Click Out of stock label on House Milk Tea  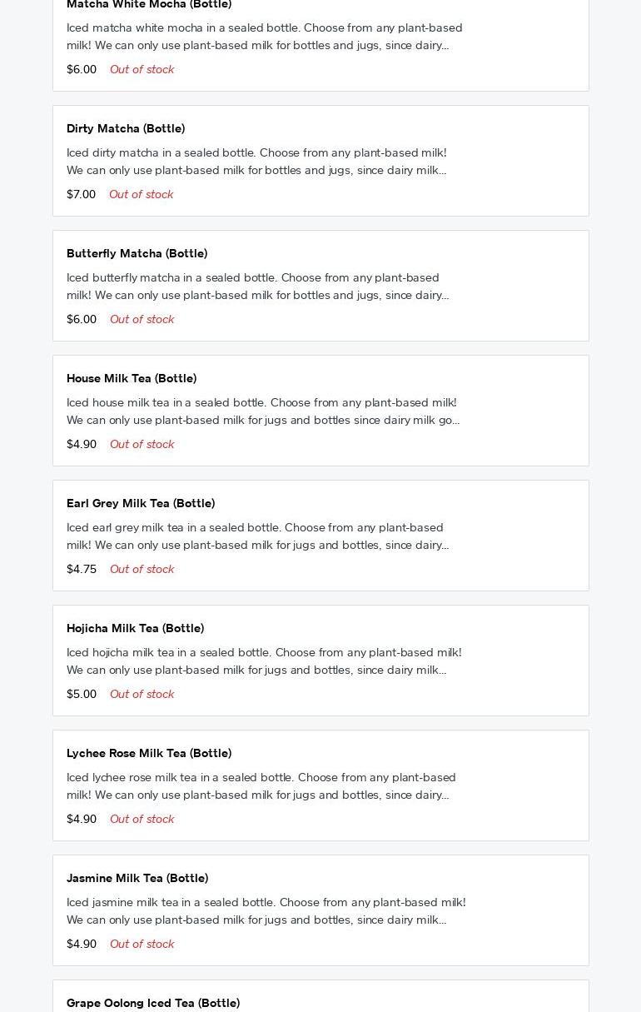pyautogui.click(x=142, y=444)
